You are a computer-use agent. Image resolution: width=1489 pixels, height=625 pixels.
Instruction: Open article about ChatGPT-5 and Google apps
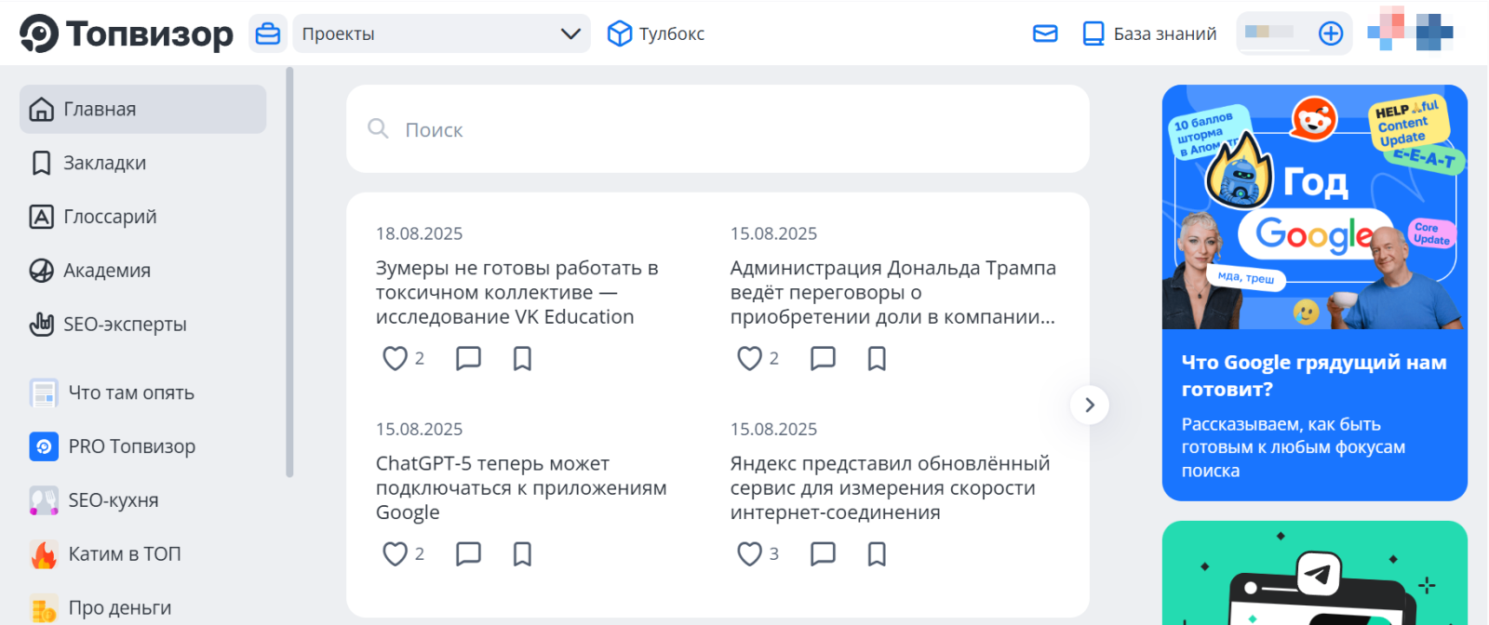[520, 487]
